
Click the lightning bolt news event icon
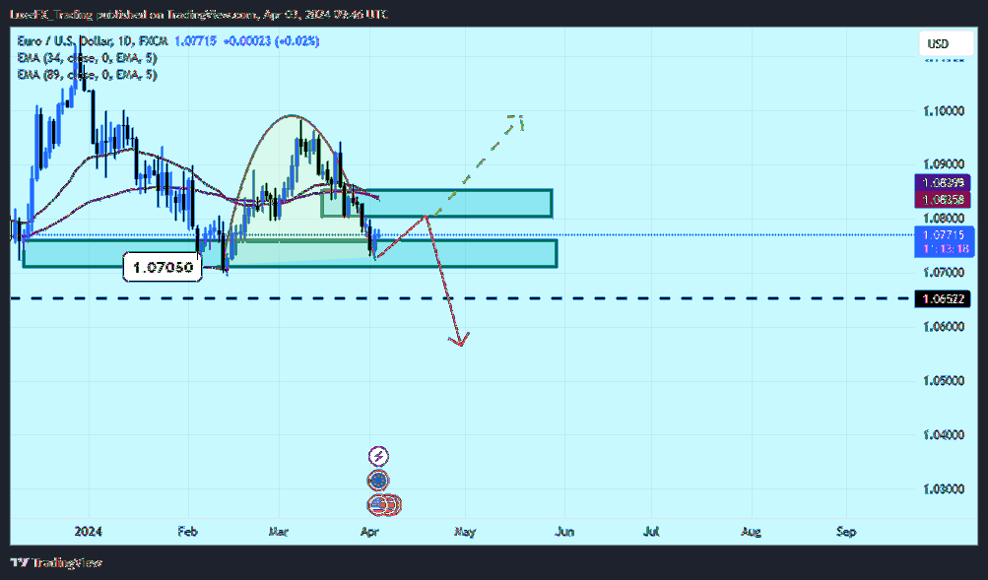tap(378, 456)
